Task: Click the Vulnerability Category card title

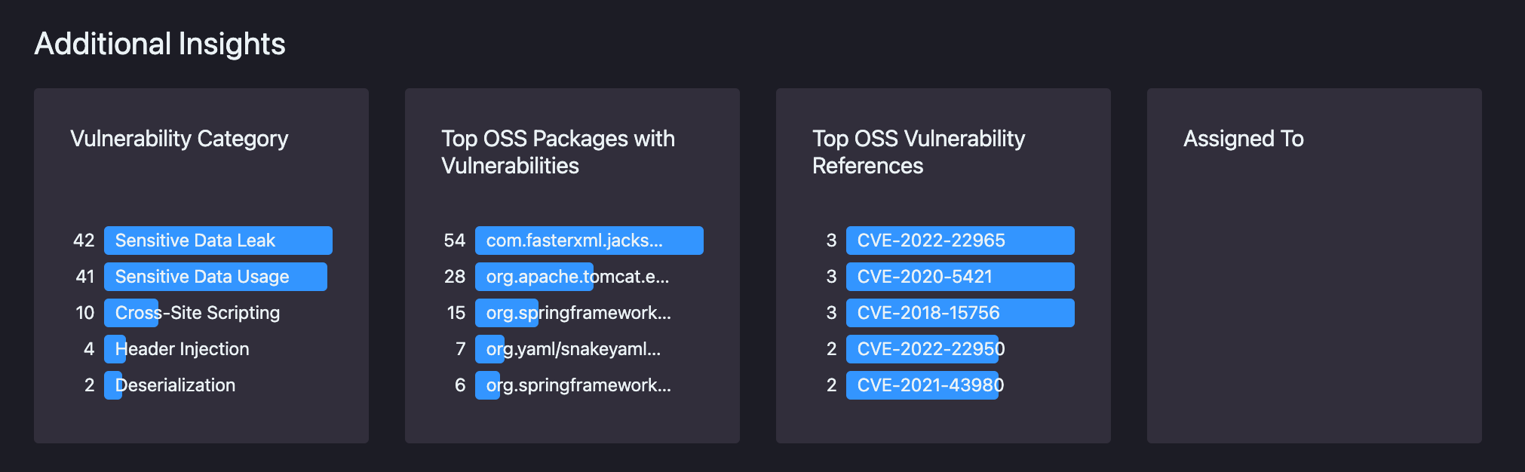Action: [x=180, y=139]
